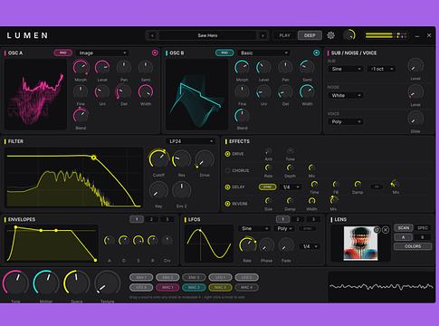Click the Voice Glide knob
Image resolution: width=439 pixels, height=326 pixels.
pos(415,119)
